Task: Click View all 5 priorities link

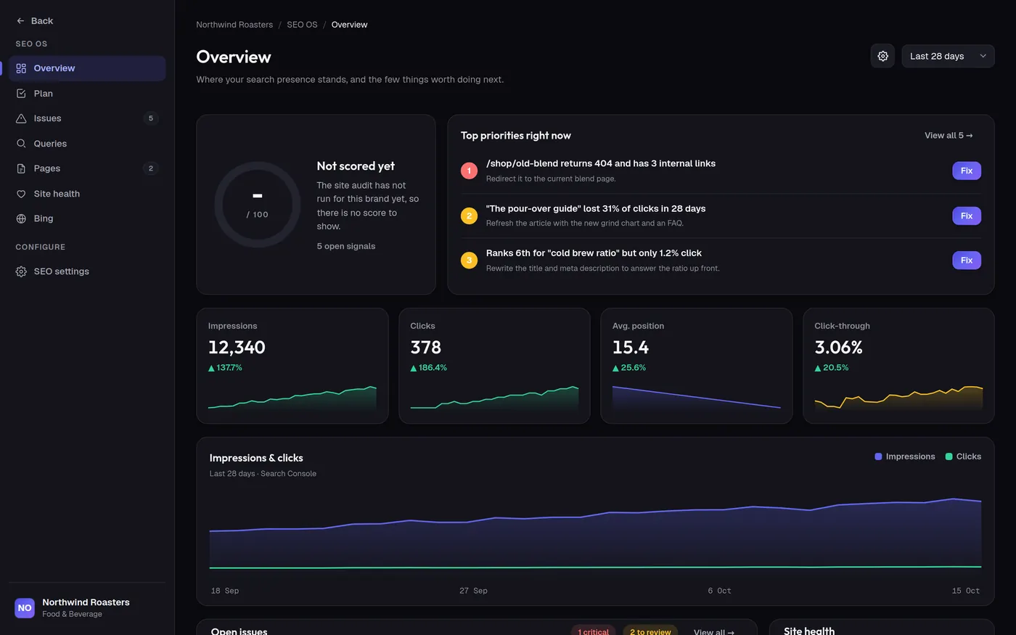Action: tap(949, 136)
